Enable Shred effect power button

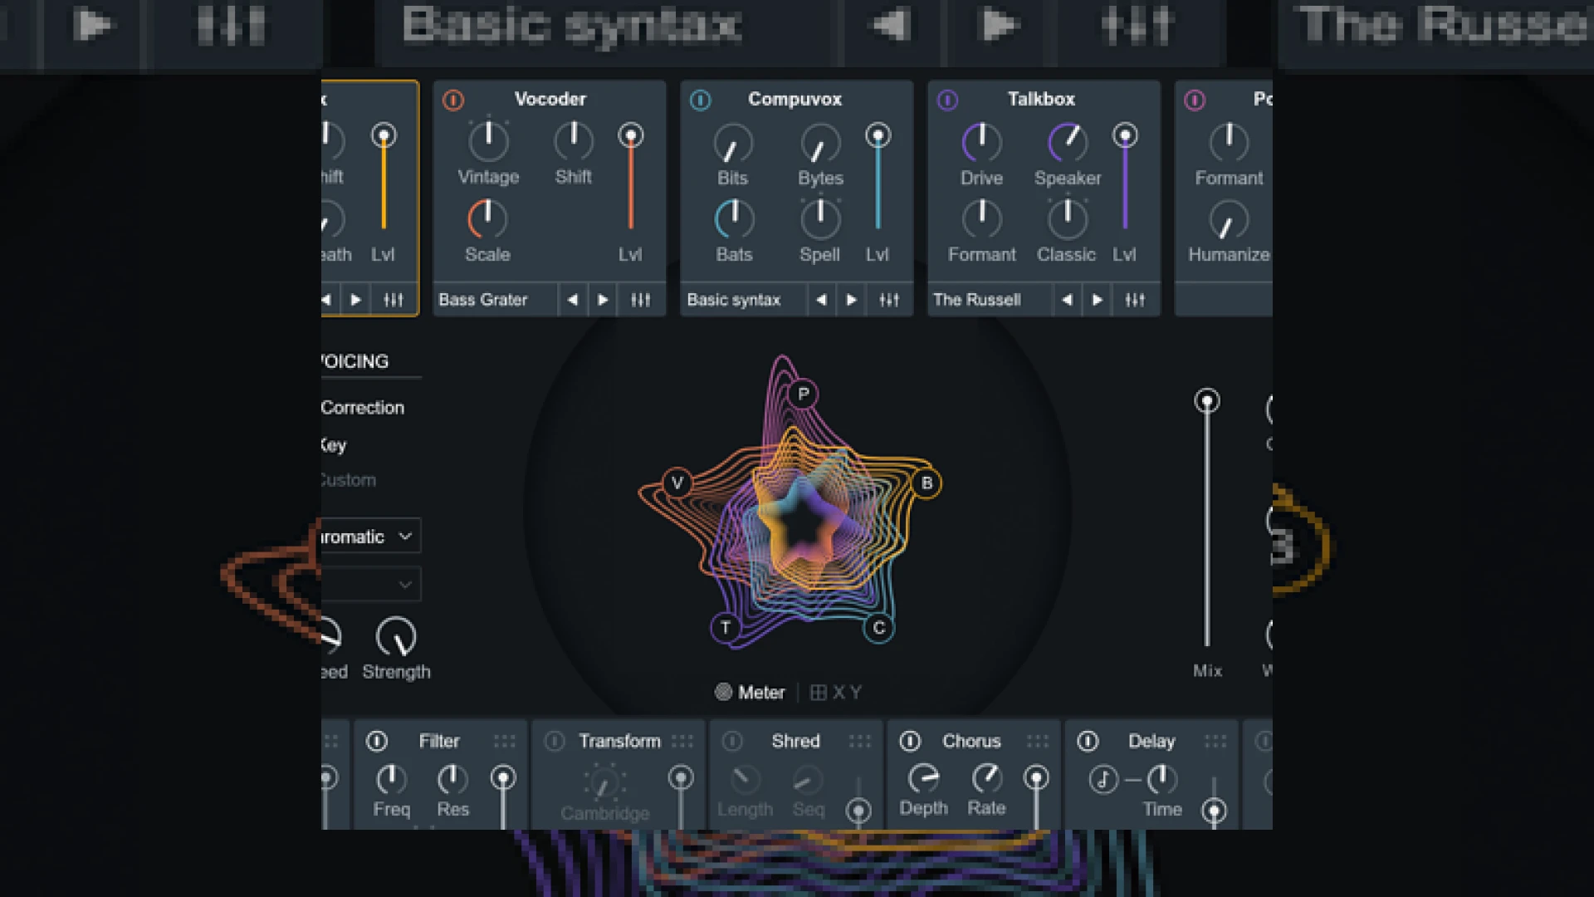pos(732,741)
